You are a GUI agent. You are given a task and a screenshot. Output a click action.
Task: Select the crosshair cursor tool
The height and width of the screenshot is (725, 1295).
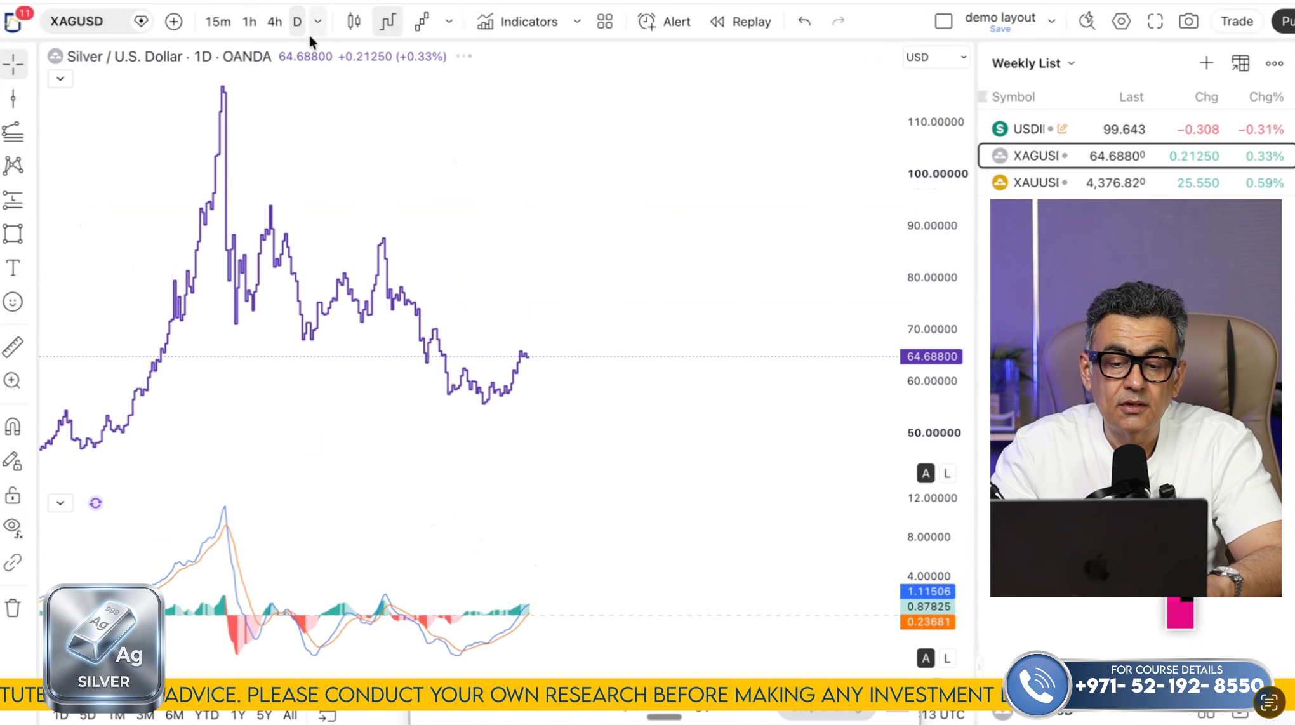[x=13, y=64]
